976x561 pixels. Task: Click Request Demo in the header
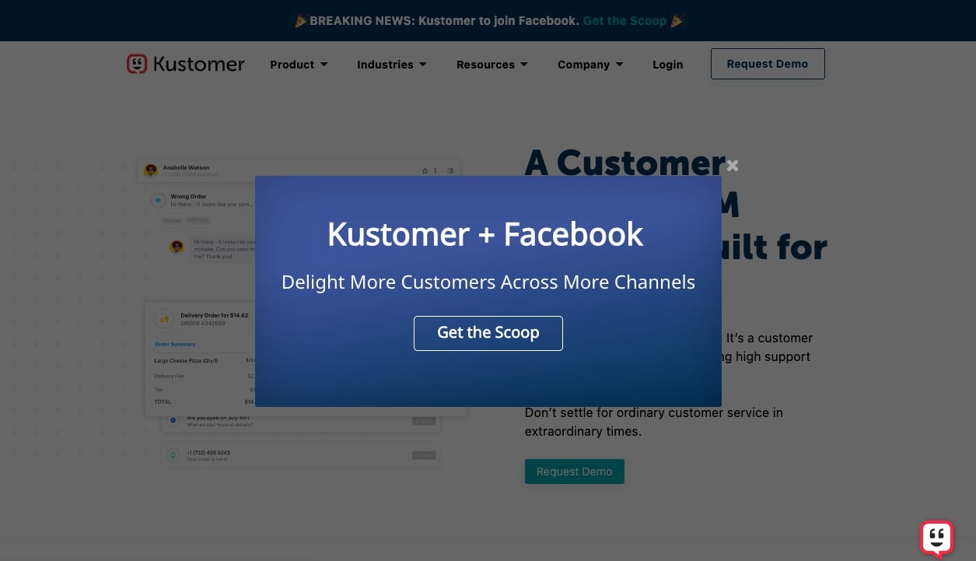click(768, 64)
